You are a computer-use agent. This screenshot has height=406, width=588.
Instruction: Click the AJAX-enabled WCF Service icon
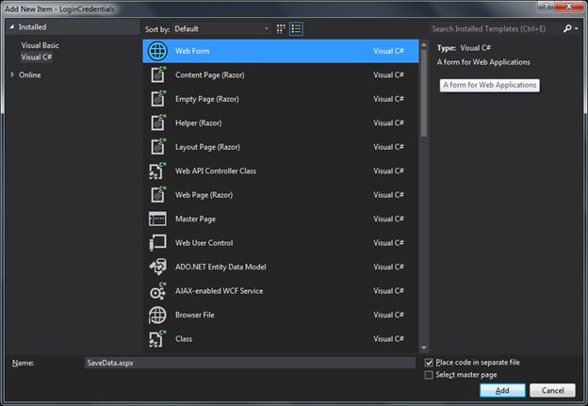[157, 291]
